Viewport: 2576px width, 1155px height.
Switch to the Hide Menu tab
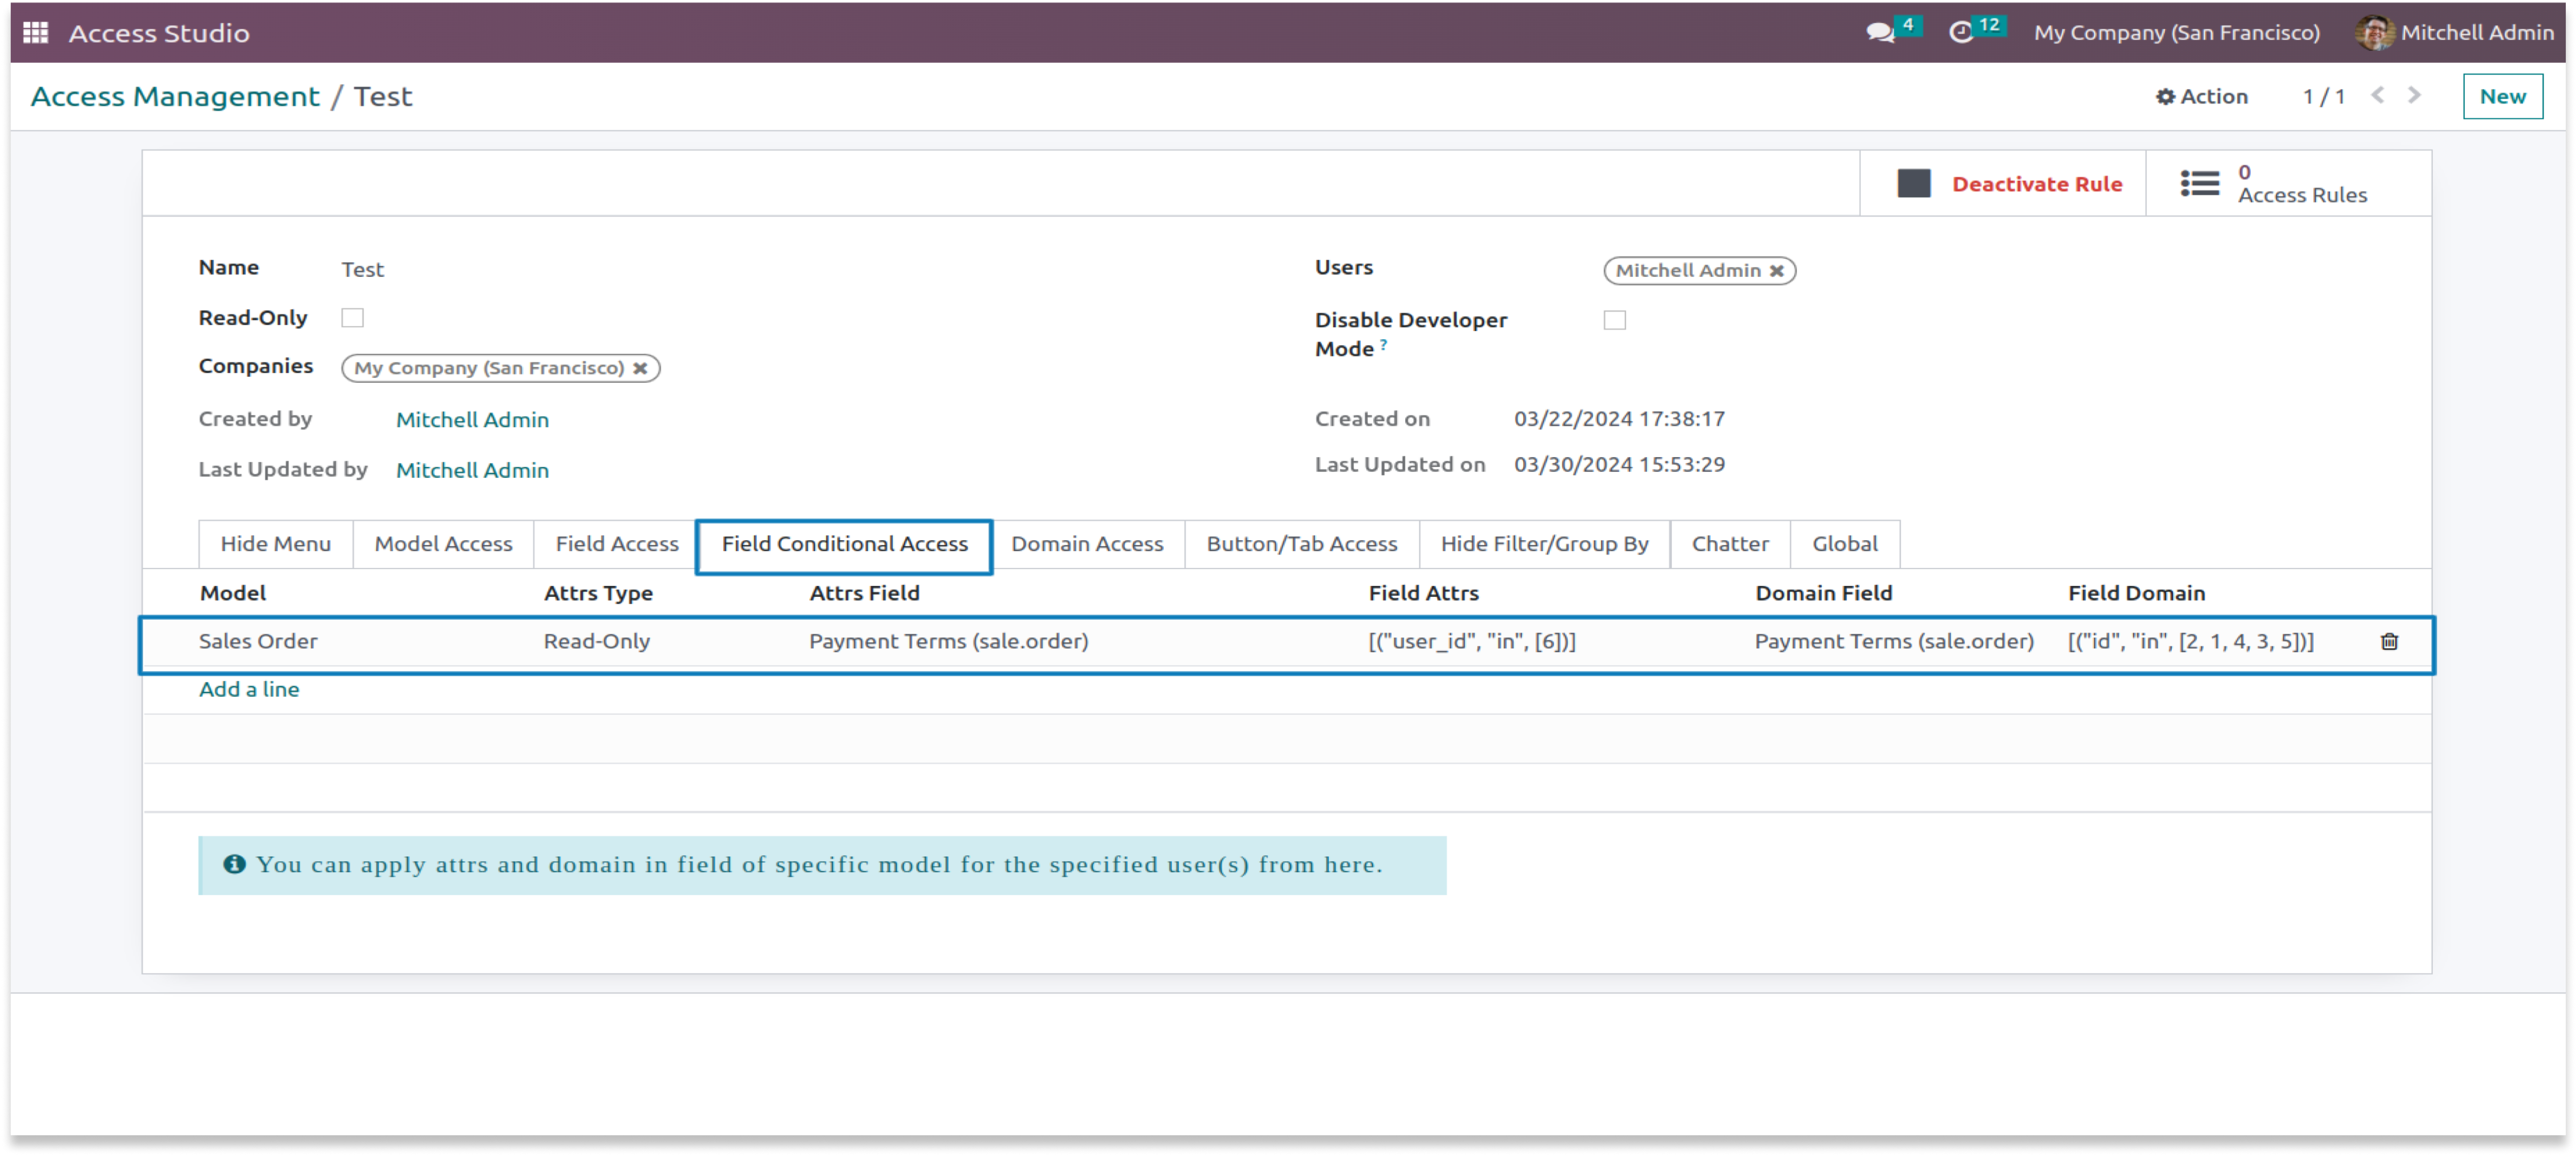276,544
